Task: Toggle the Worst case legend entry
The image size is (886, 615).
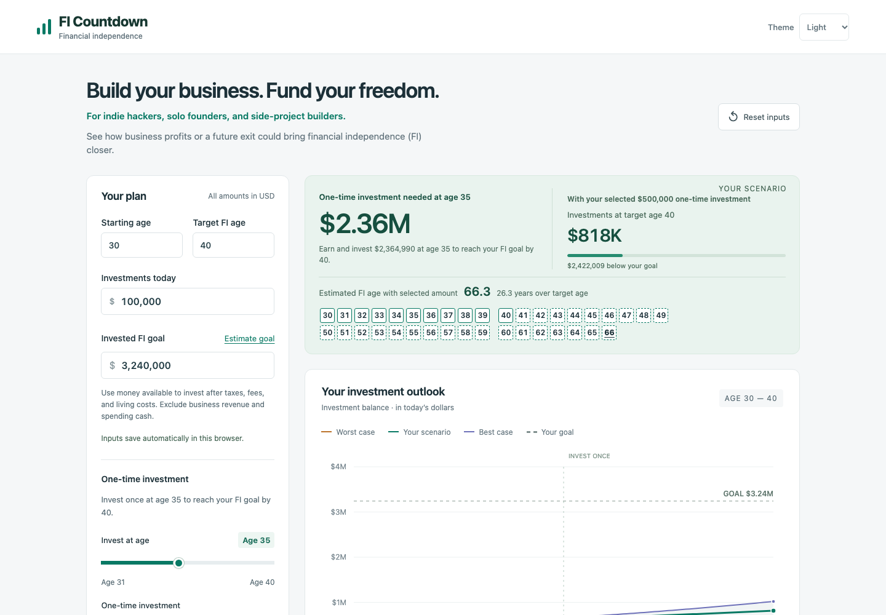Action: pos(348,432)
